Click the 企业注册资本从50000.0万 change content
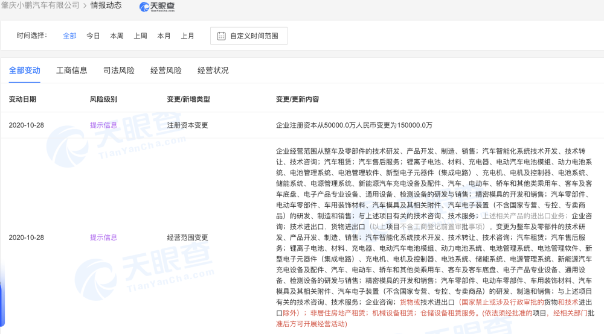Image resolution: width=604 pixels, height=334 pixels. point(354,125)
